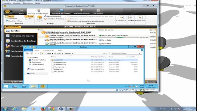197x111 pixels.
Task: Select the IMG000001 folder
Action: tap(94, 60)
